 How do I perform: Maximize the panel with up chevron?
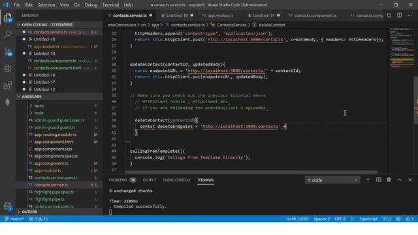point(399,180)
